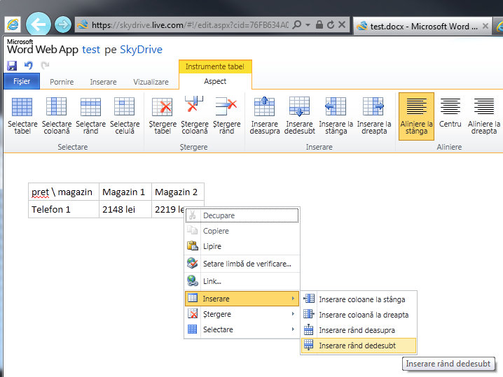
Task: Expand the Selectare context submenu
Action: point(242,329)
